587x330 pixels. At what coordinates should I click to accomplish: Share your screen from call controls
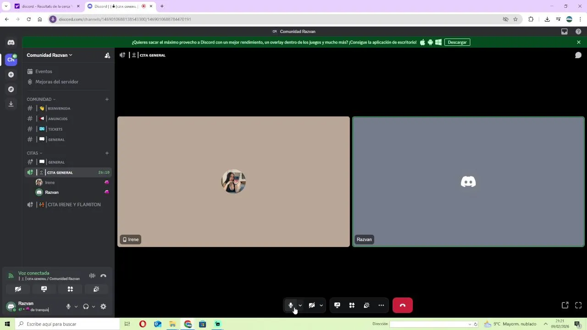point(337,305)
